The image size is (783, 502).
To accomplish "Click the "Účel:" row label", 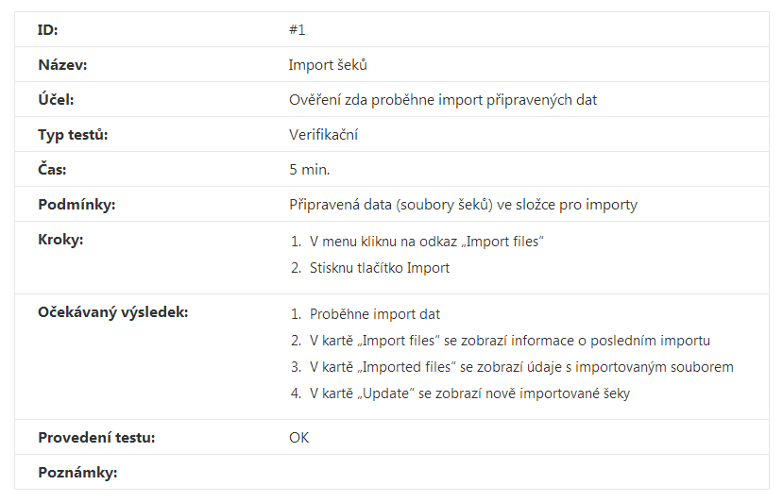I will tap(56, 100).
